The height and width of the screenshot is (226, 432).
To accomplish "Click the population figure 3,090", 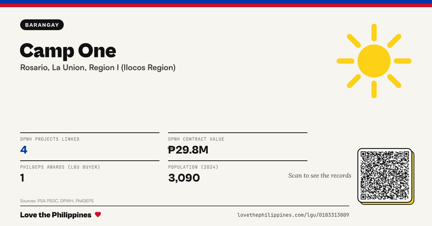I will [184, 178].
